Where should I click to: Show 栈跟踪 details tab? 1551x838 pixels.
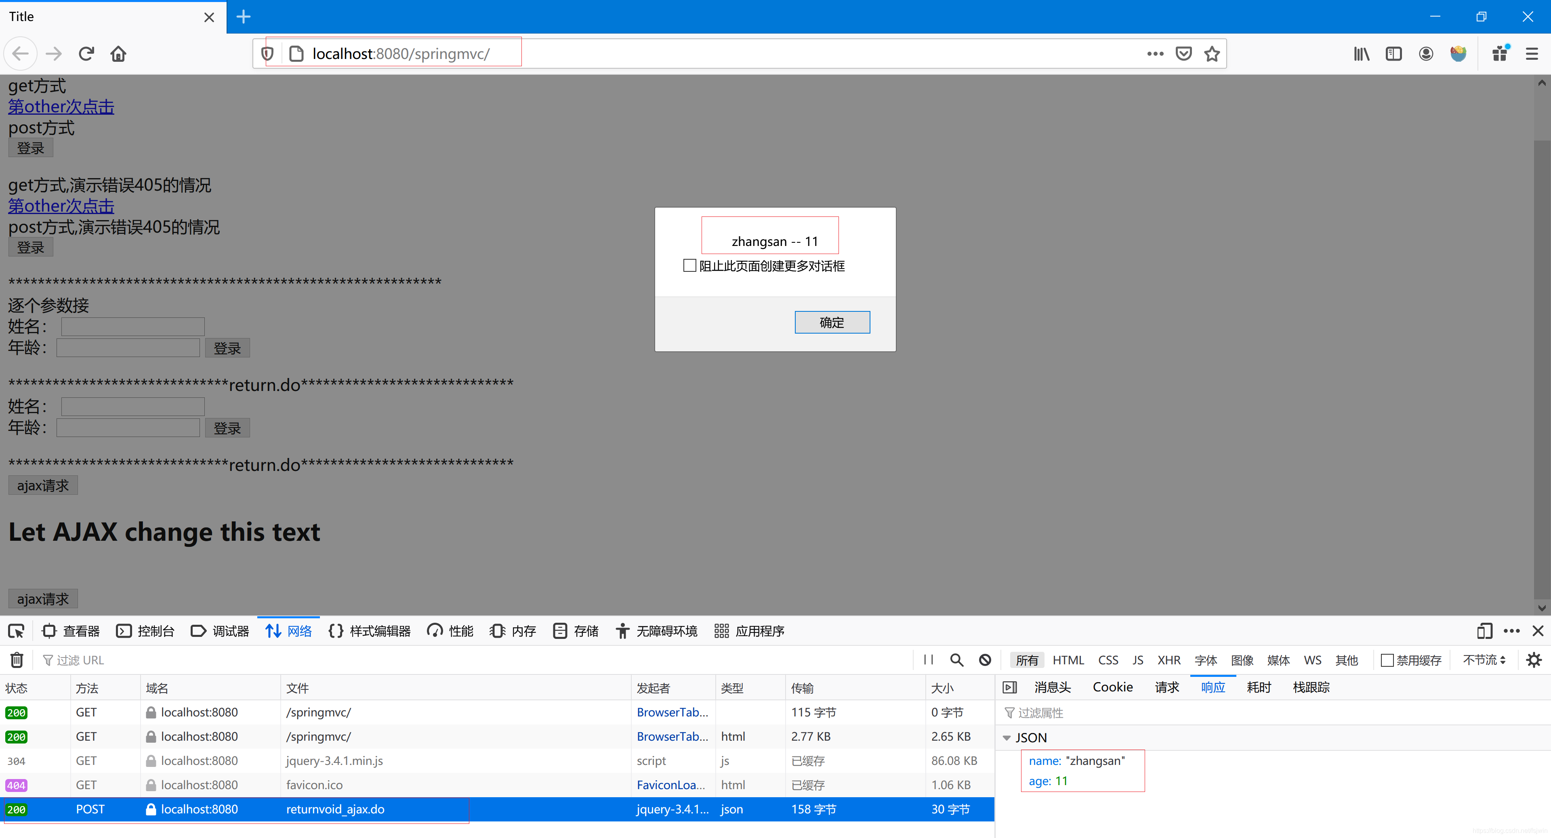pyautogui.click(x=1311, y=687)
